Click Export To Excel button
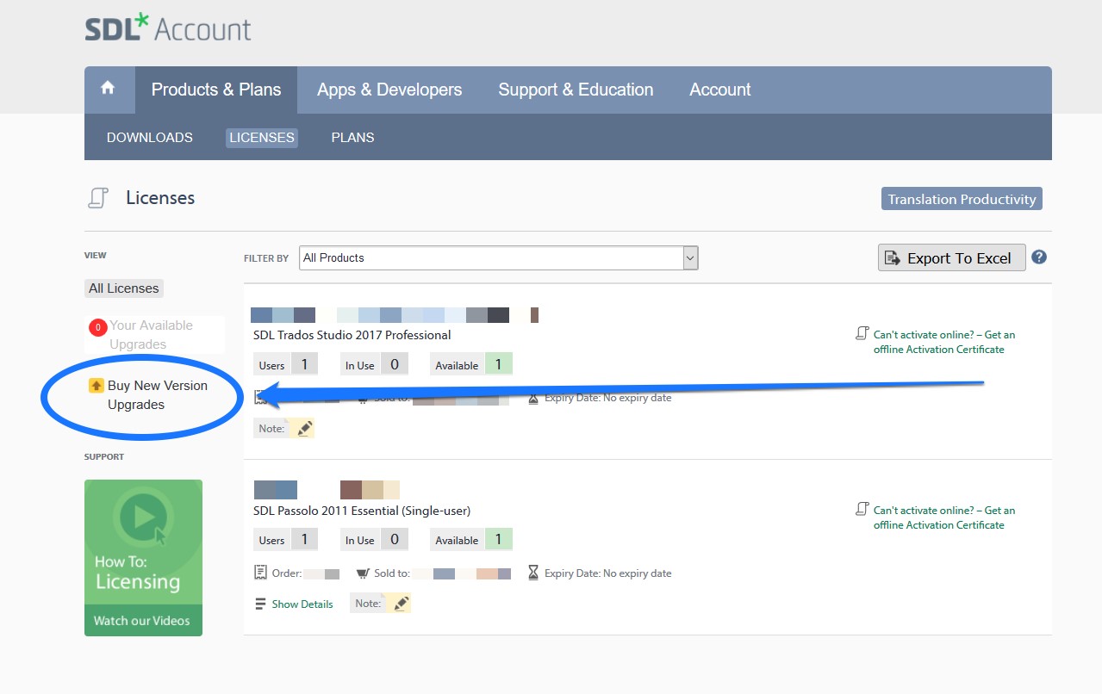The image size is (1102, 694). [x=951, y=257]
